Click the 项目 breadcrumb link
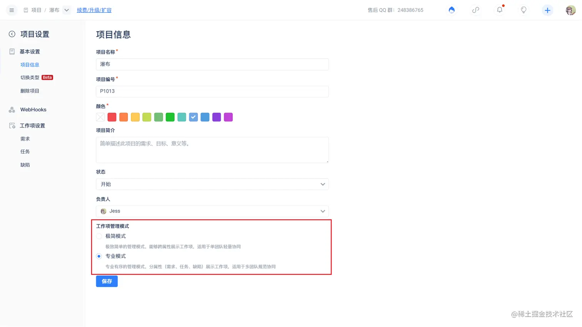Screen dimensions: 582x327 click(36, 10)
